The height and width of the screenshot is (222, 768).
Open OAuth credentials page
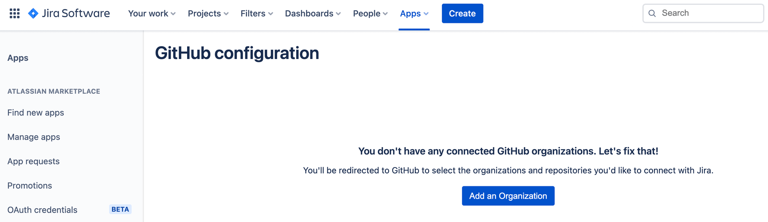tap(43, 210)
